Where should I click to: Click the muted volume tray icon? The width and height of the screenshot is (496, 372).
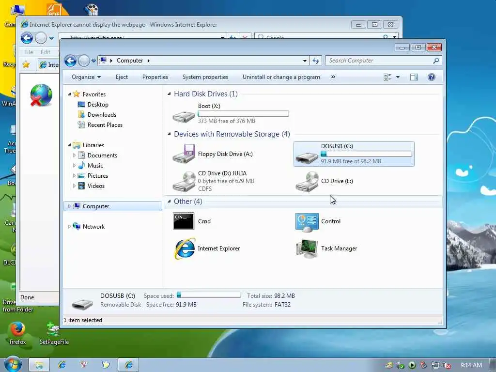coord(447,365)
